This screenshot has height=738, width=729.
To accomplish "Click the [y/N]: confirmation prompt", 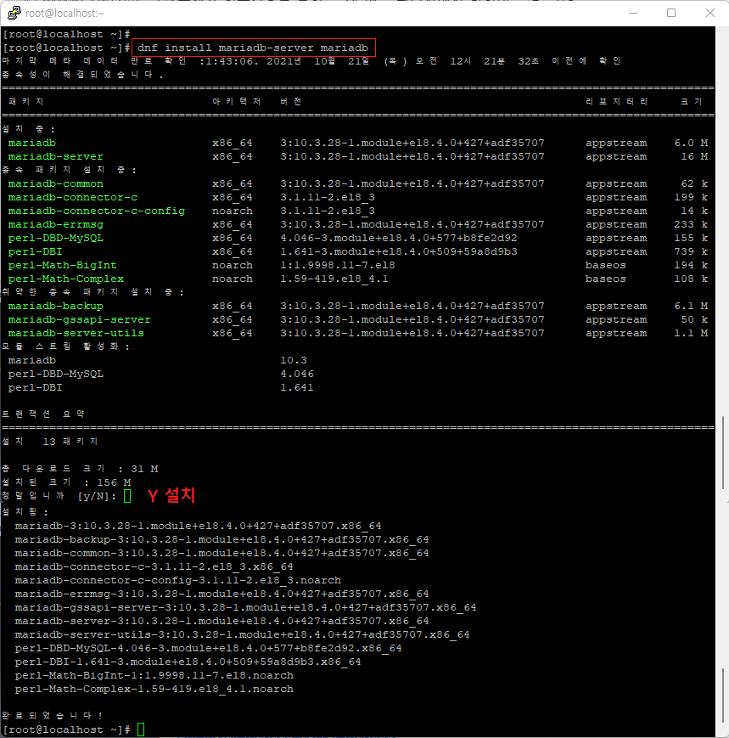I will (x=97, y=496).
